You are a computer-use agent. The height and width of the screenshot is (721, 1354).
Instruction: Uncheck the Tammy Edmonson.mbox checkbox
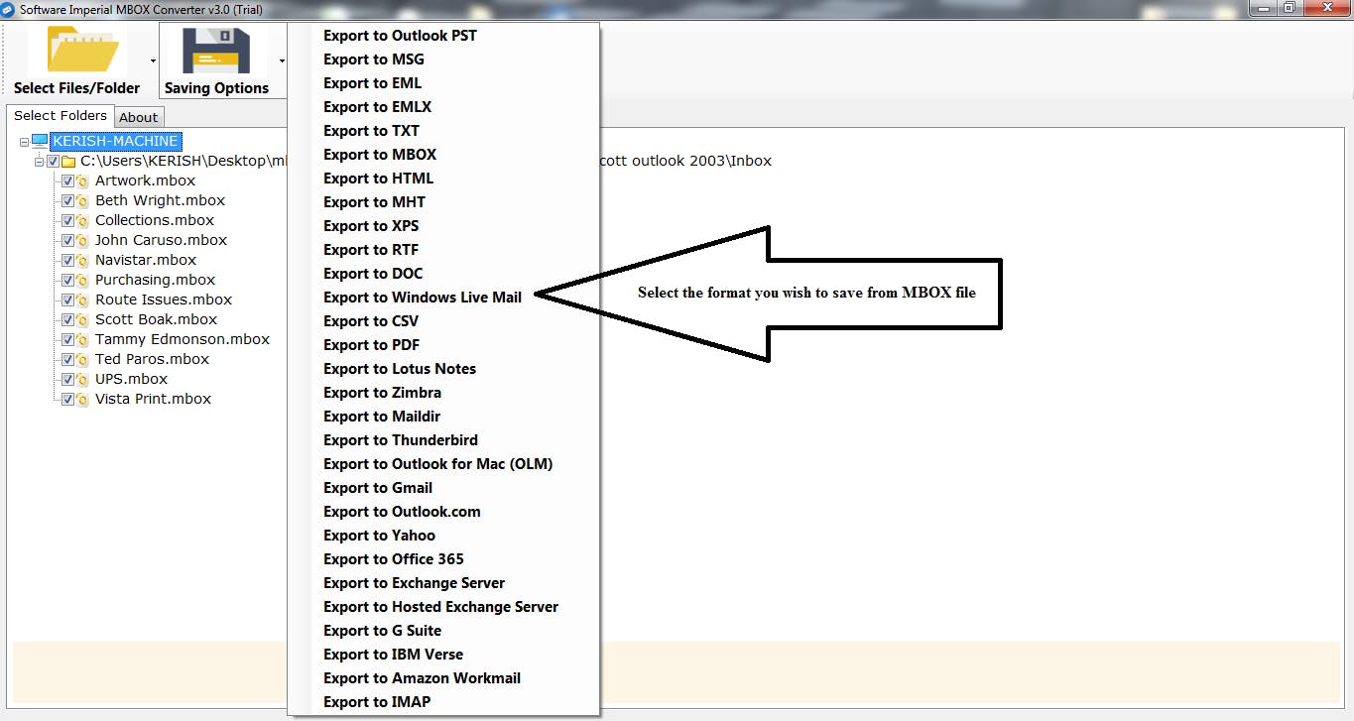[x=67, y=339]
